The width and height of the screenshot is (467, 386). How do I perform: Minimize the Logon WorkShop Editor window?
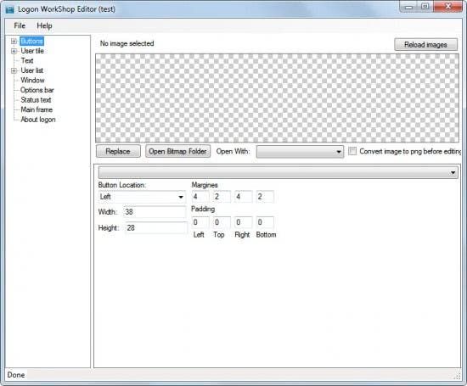coord(409,7)
